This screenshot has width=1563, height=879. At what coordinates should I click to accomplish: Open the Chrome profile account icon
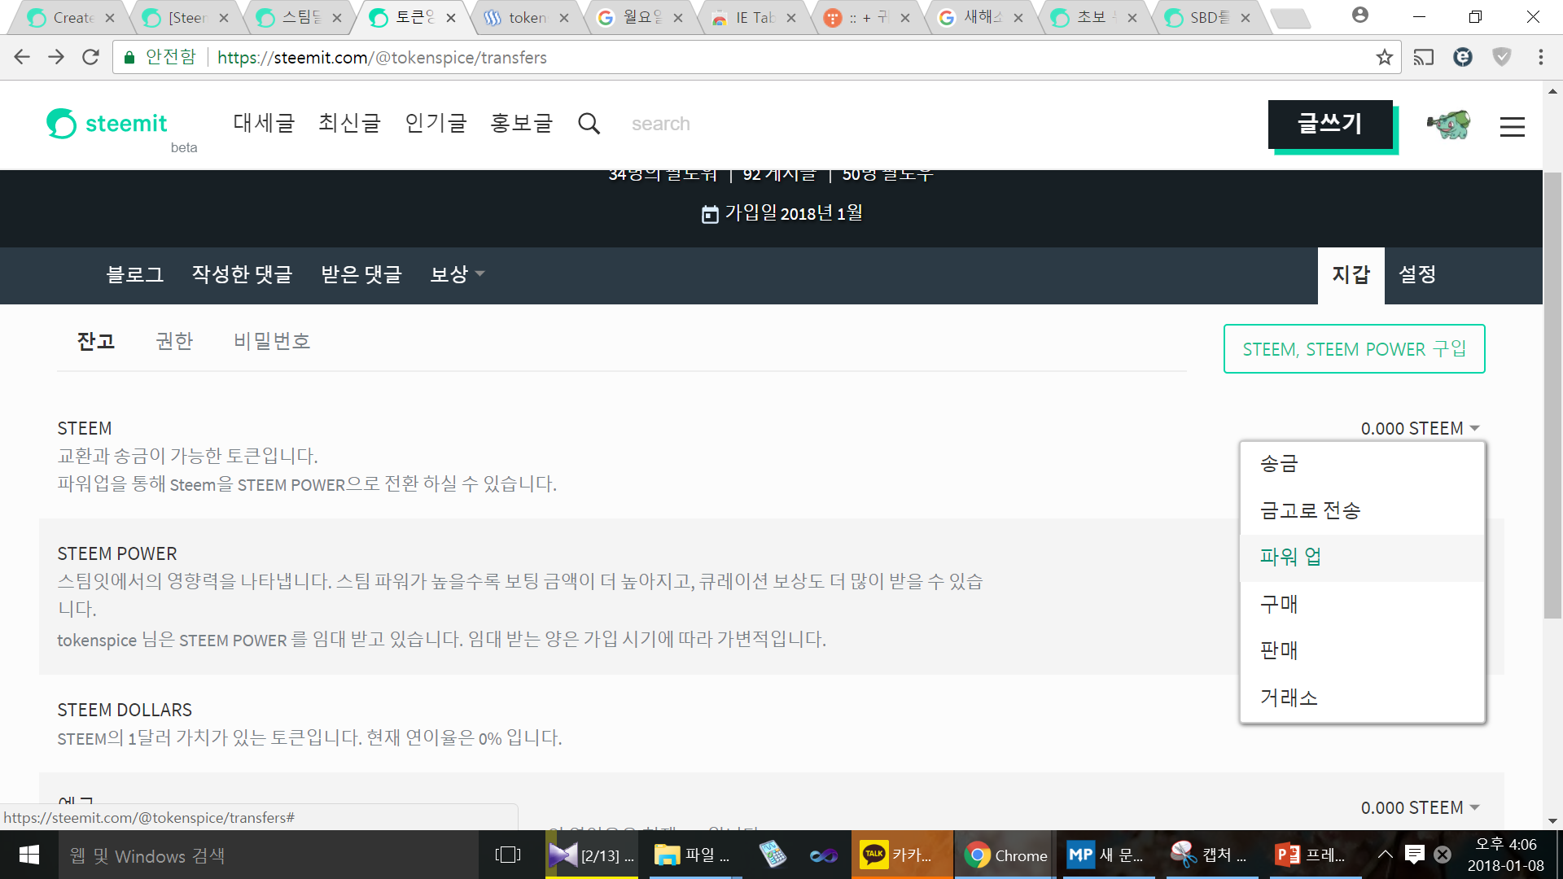tap(1359, 15)
